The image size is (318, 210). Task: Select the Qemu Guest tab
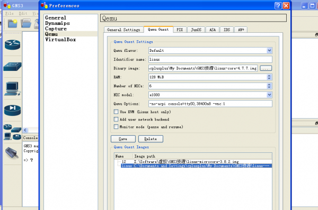pyautogui.click(x=158, y=30)
